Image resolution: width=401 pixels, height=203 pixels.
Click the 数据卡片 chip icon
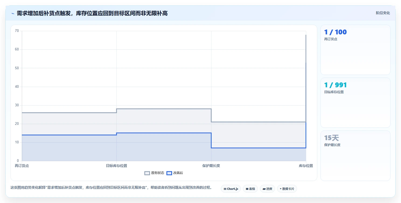click(x=281, y=189)
